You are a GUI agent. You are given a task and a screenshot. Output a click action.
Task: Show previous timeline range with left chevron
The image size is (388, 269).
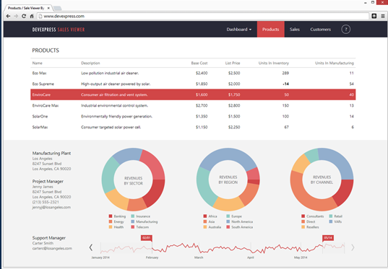pos(91,247)
